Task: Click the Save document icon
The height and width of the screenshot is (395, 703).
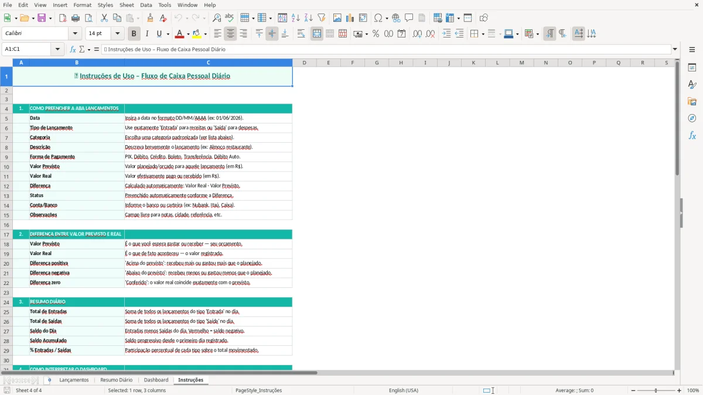Action: pos(42,18)
